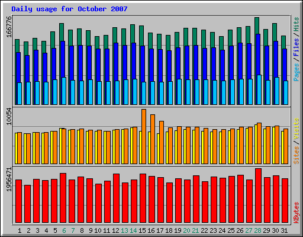
Task: Click day label 8 on the x-axis
Action: point(82,230)
